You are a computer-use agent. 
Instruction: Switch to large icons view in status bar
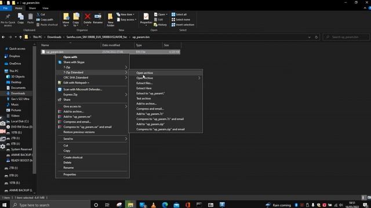tap(369, 198)
